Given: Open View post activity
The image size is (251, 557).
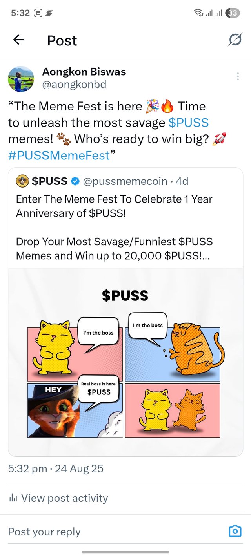Looking at the screenshot, I should click(x=64, y=498).
